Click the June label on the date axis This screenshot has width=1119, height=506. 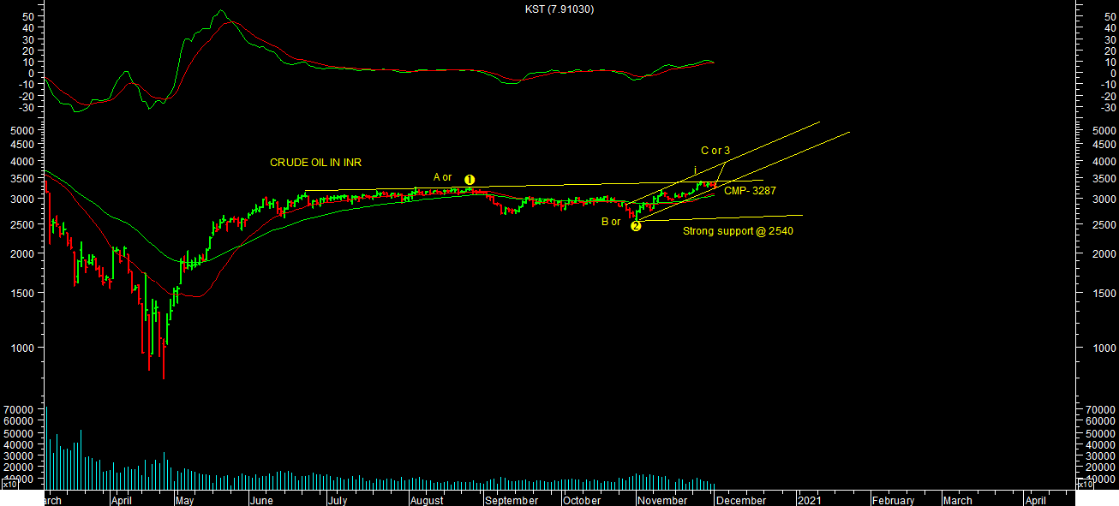[260, 501]
